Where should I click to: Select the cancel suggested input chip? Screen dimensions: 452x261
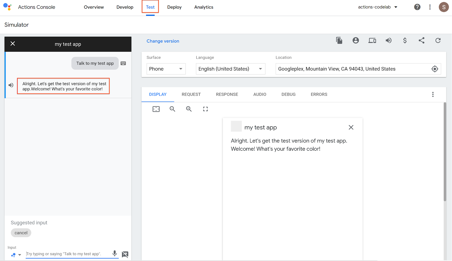coord(21,233)
